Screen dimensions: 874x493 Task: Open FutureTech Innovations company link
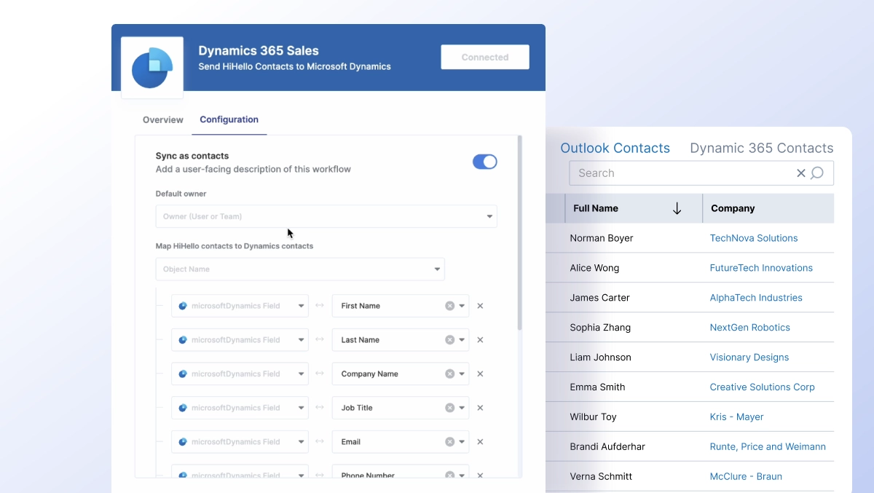pos(761,268)
